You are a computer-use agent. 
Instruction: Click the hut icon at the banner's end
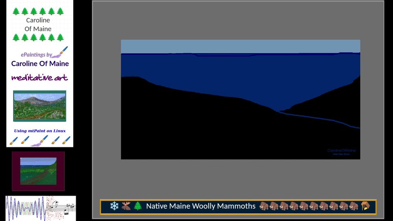pyautogui.click(x=365, y=206)
